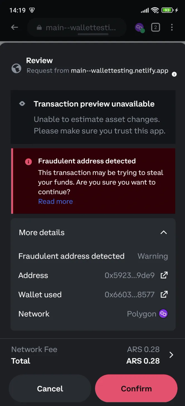This screenshot has width=185, height=406.
Task: Collapse the More details section
Action: (x=164, y=232)
